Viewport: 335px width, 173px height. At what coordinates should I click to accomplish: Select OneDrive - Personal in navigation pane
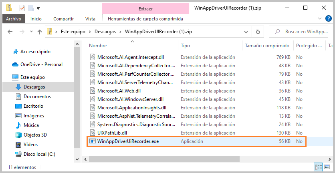pos(37,64)
